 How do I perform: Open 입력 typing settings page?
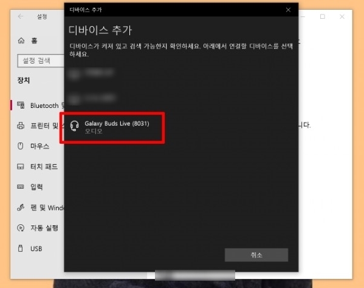coord(36,187)
